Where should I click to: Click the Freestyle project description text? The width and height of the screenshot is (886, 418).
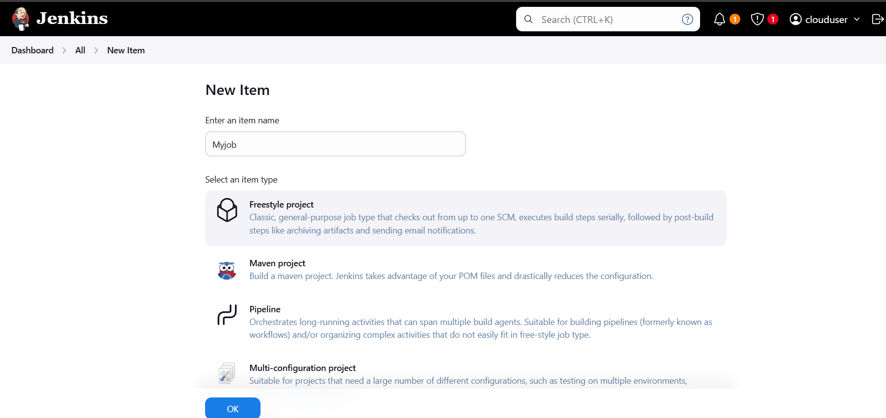[481, 224]
